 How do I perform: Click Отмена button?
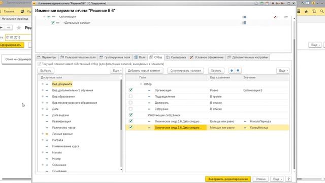(x=261, y=179)
